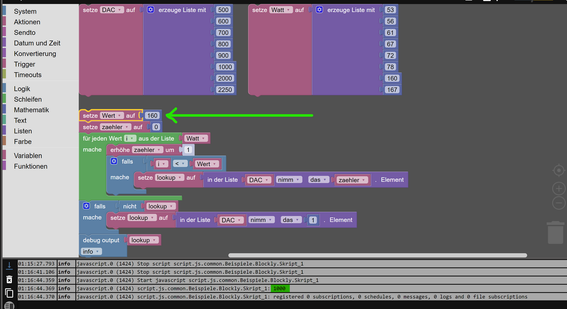Click the horizontal workspace scrollbar
The height and width of the screenshot is (309, 567).
click(x=378, y=255)
